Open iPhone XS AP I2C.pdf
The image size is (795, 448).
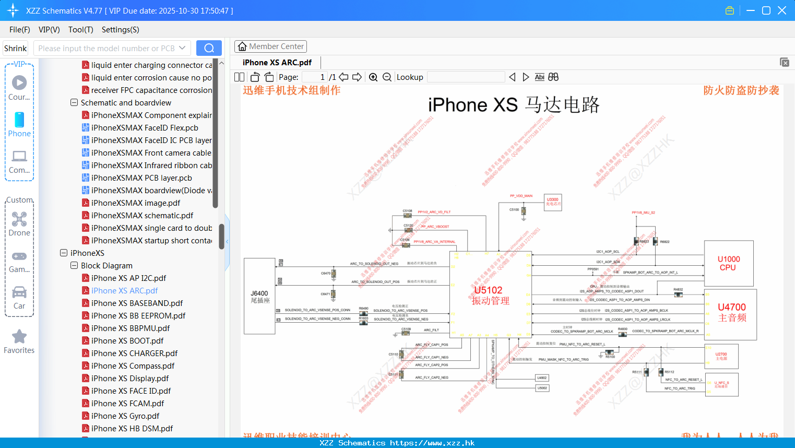128,278
